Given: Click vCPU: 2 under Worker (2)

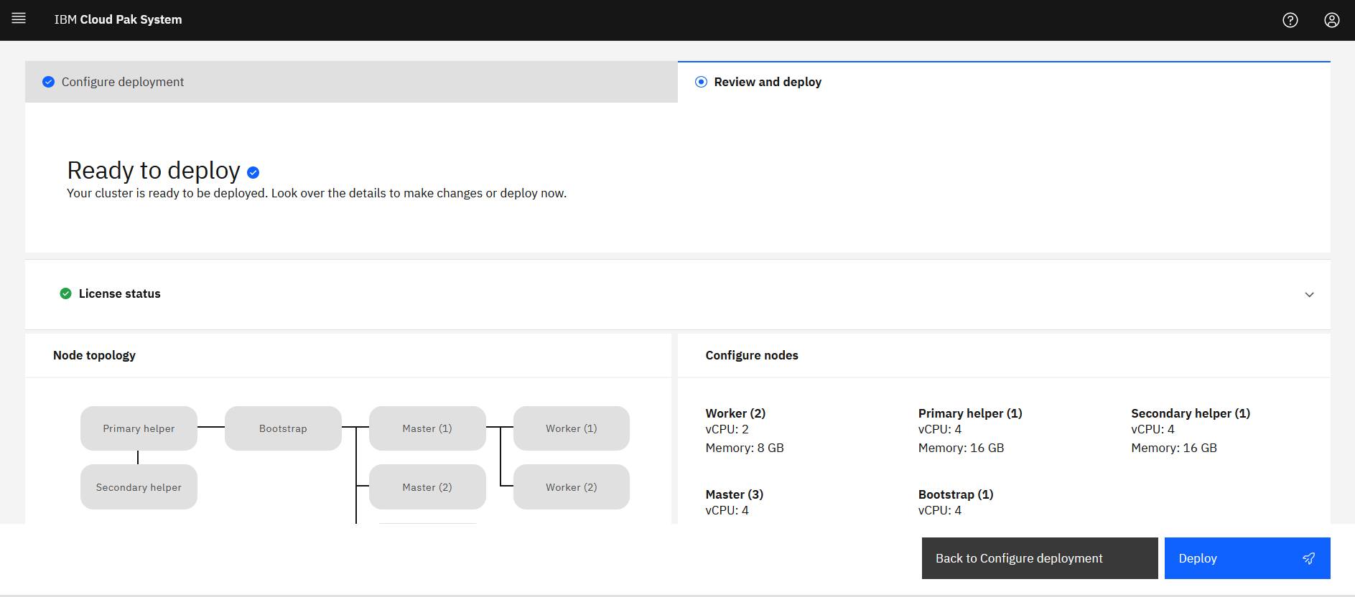Looking at the screenshot, I should (x=727, y=429).
